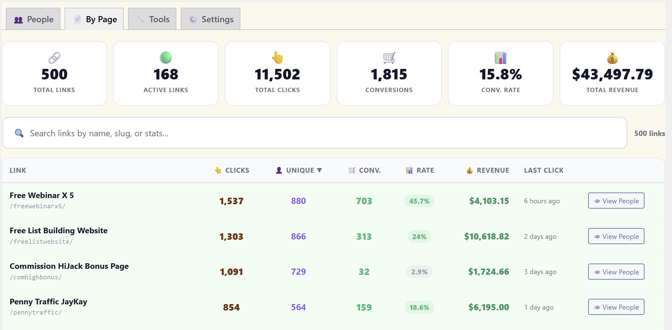Click the wrench icon on Tools tab
This screenshot has width=672, height=330.
[x=141, y=19]
